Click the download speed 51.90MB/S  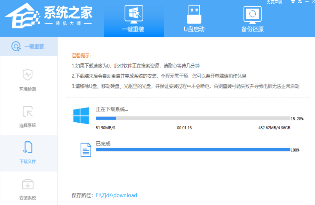105,128
